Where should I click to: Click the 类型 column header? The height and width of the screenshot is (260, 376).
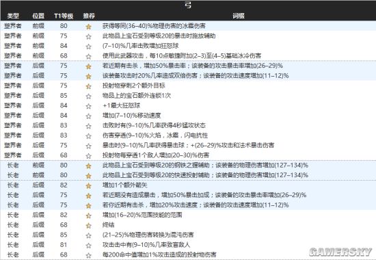[x=13, y=16]
